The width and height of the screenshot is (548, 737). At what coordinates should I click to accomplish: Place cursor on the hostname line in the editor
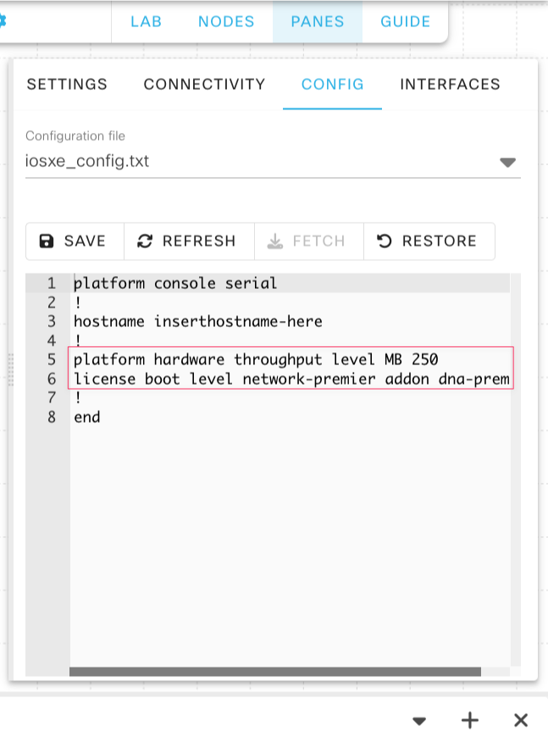198,322
